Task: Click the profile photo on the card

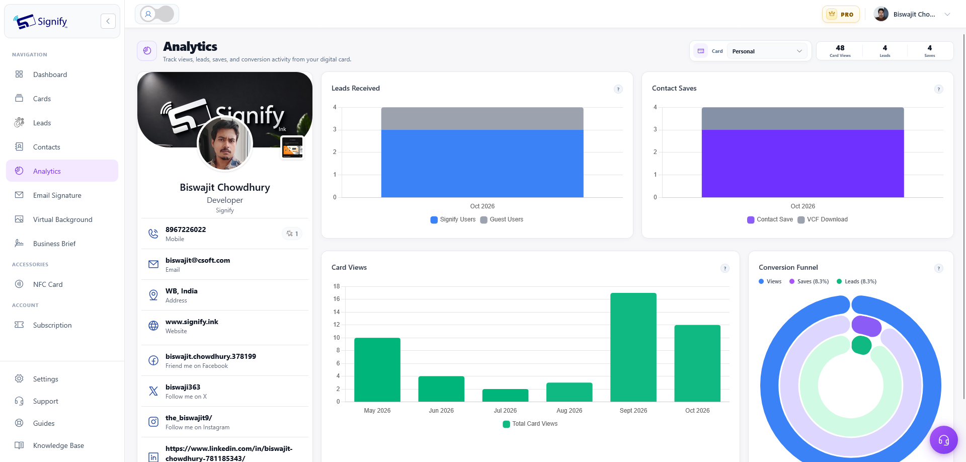Action: point(225,143)
